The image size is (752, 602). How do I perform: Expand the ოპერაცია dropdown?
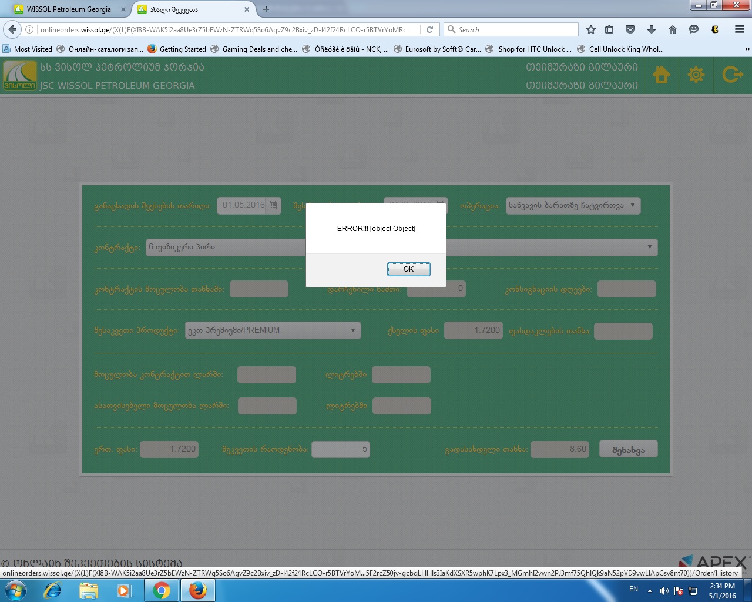[x=573, y=205]
